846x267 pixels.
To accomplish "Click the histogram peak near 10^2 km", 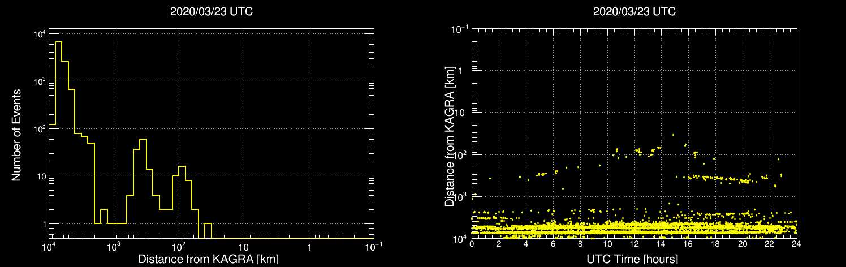I will click(182, 202).
